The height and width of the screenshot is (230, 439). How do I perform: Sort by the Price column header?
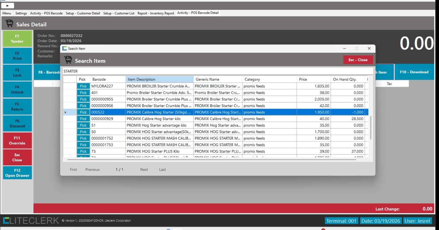click(x=313, y=79)
